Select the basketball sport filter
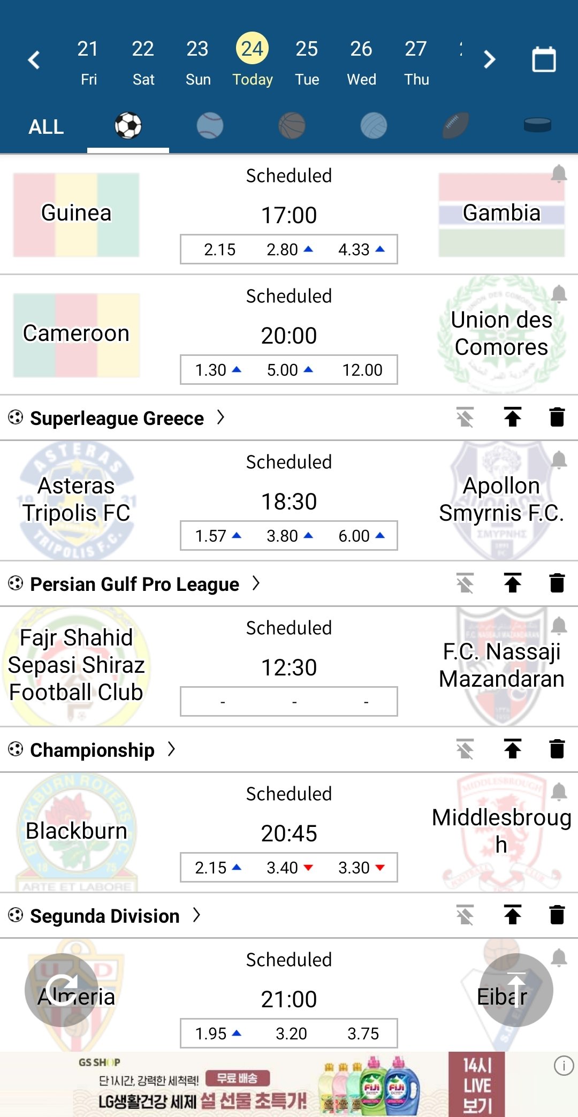Image resolution: width=578 pixels, height=1117 pixels. 292,126
